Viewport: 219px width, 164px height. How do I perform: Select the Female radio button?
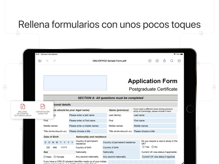pyautogui.click(x=55, y=157)
